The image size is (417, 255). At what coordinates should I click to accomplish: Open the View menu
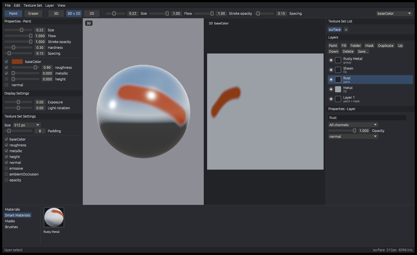pyautogui.click(x=61, y=5)
